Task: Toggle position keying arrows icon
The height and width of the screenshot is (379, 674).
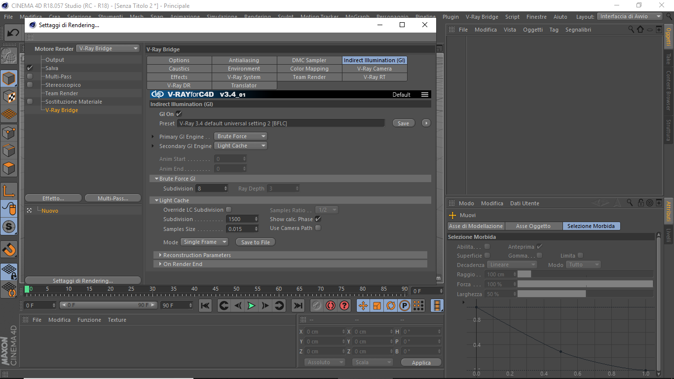Action: [363, 305]
